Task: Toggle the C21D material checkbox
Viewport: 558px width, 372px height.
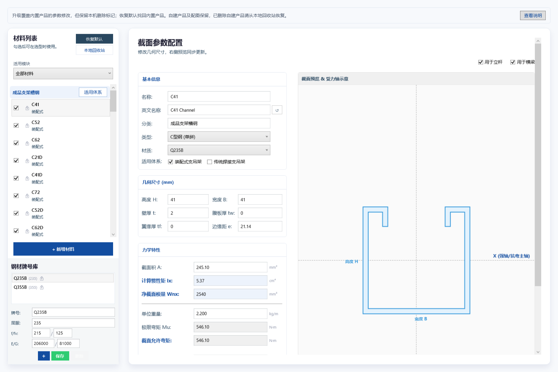Action: tap(16, 161)
